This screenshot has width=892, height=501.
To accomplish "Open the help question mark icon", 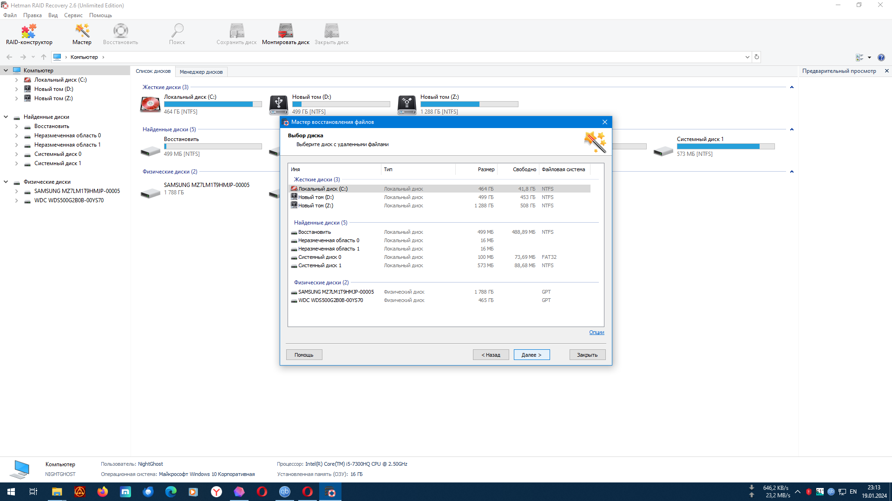I will [881, 58].
